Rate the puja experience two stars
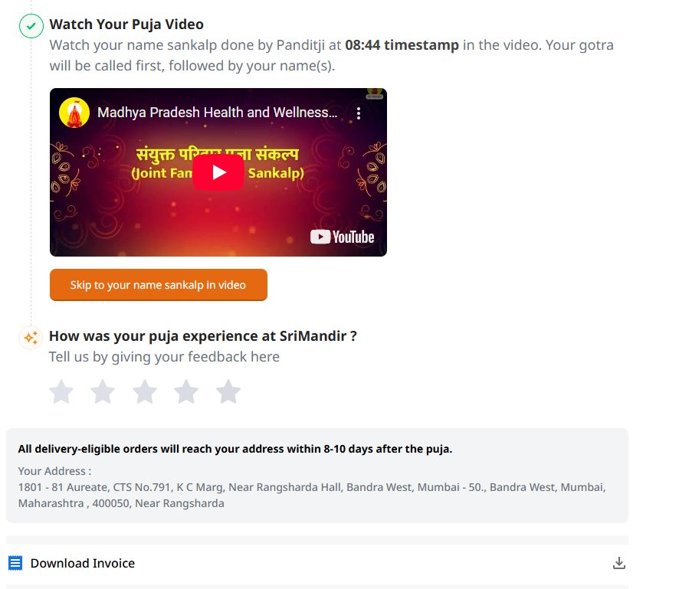This screenshot has width=679, height=589. coord(103,391)
